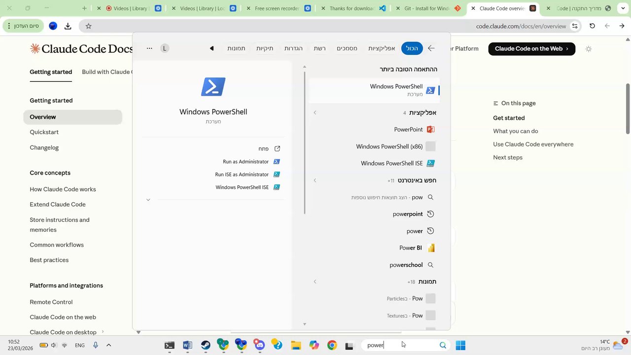Image resolution: width=631 pixels, height=355 pixels.
Task: Open Changelog in the docs sidebar
Action: (44, 147)
